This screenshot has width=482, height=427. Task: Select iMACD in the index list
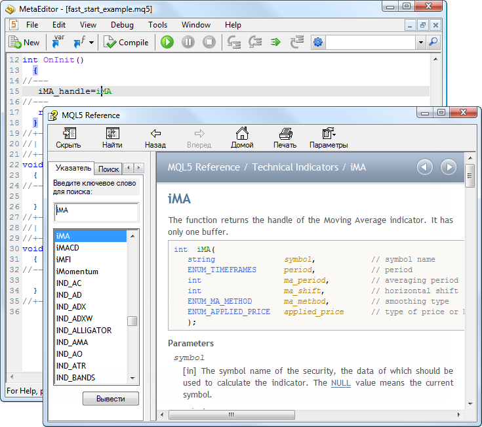68,248
